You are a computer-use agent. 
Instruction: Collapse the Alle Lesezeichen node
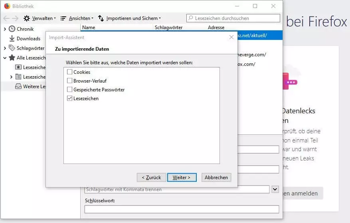[x=5, y=58]
